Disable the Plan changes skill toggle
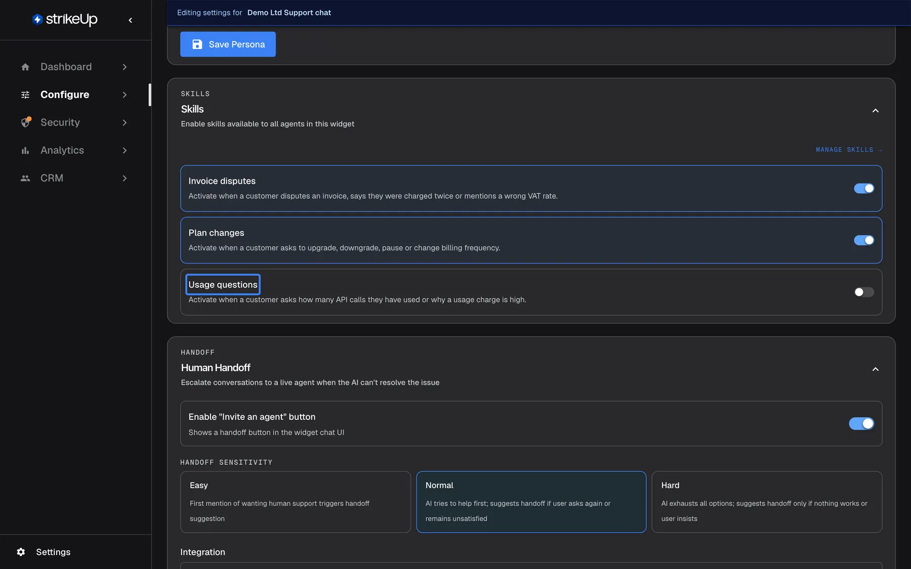The height and width of the screenshot is (569, 911). click(864, 240)
